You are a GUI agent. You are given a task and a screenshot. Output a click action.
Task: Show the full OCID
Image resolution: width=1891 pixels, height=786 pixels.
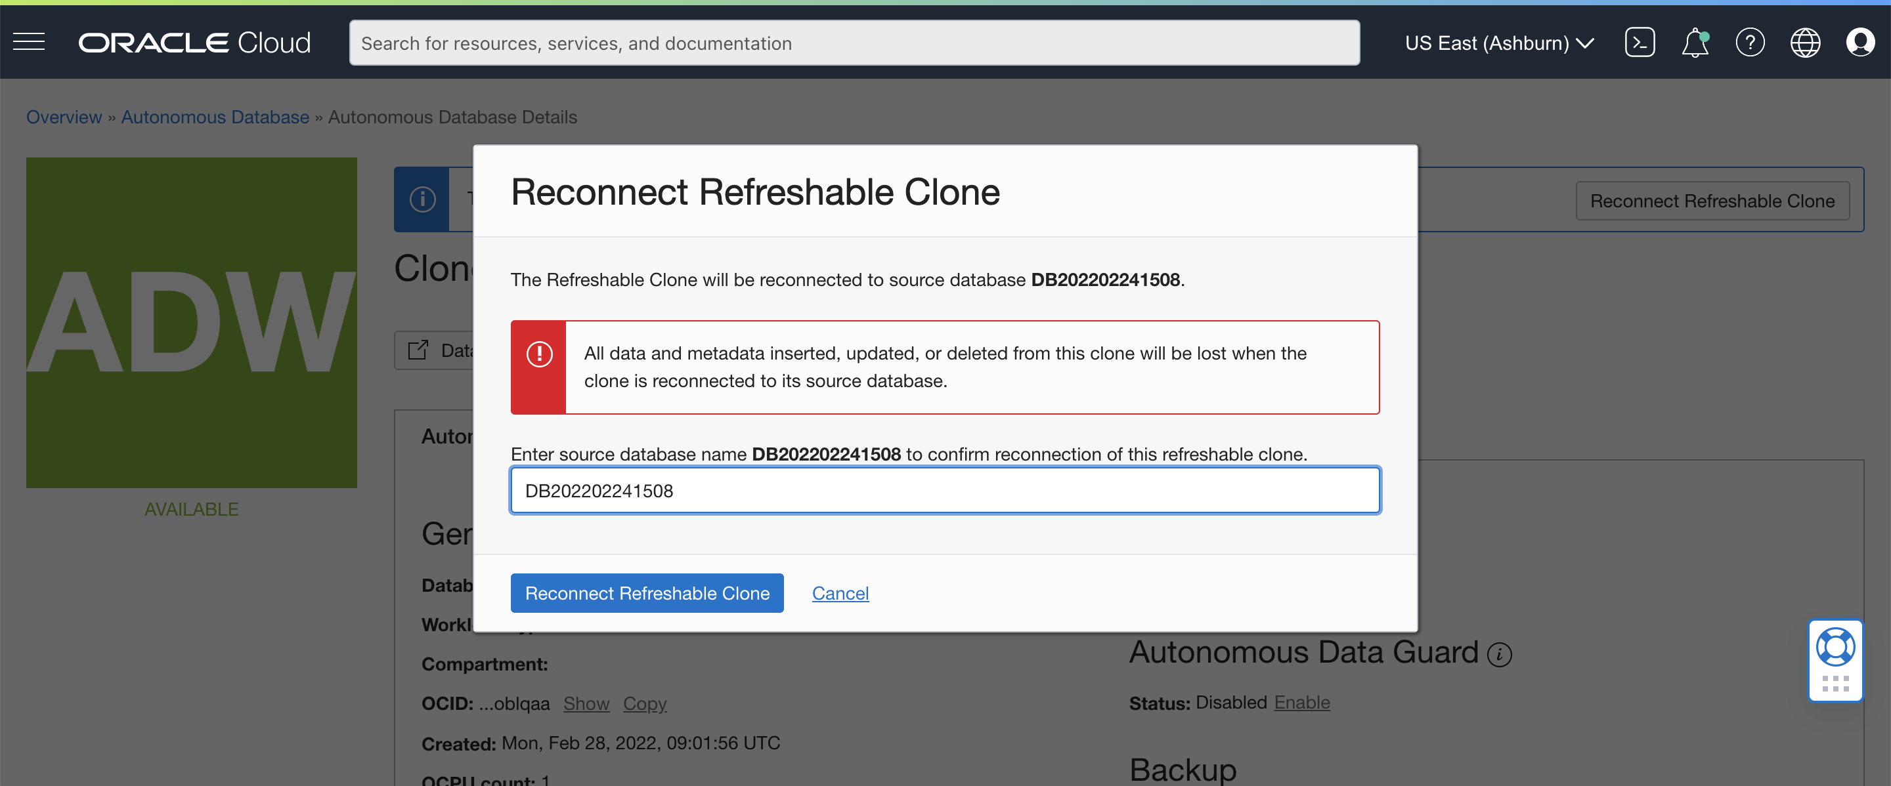point(586,703)
